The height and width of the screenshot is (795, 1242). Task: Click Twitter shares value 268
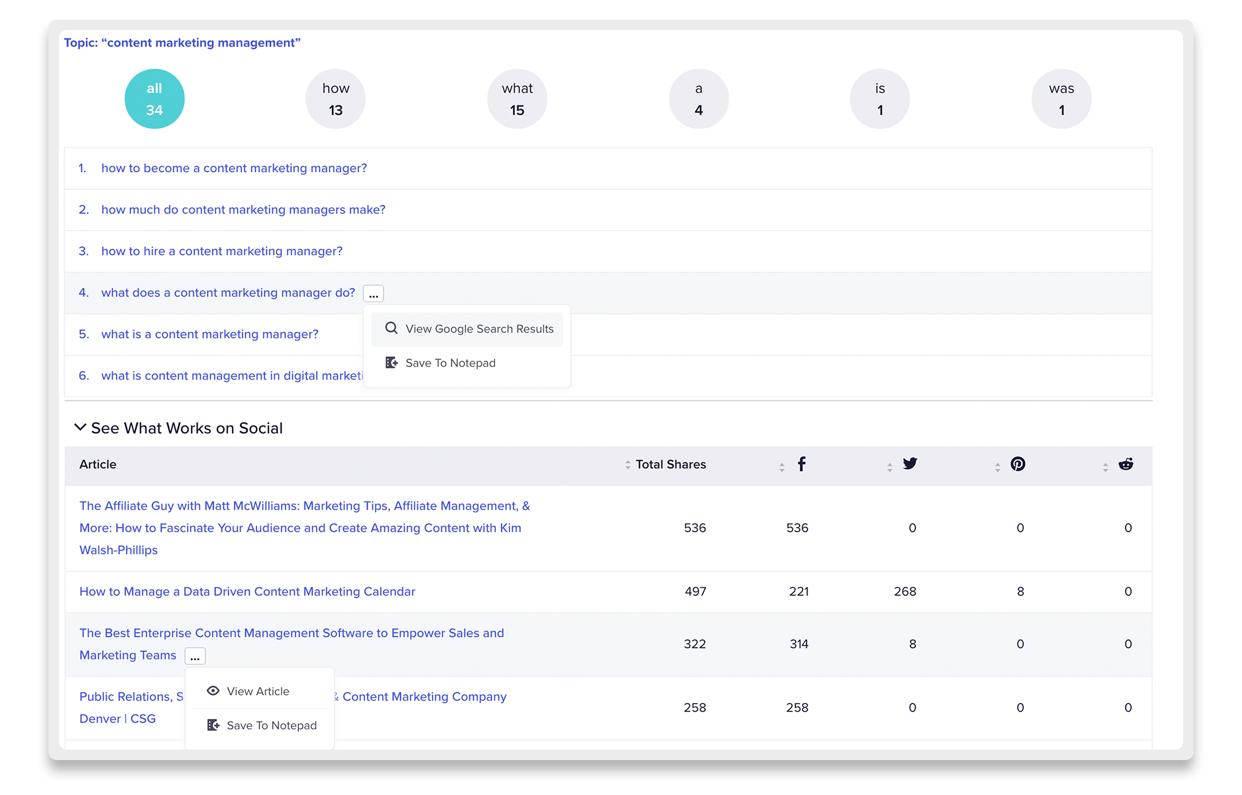pyautogui.click(x=905, y=592)
